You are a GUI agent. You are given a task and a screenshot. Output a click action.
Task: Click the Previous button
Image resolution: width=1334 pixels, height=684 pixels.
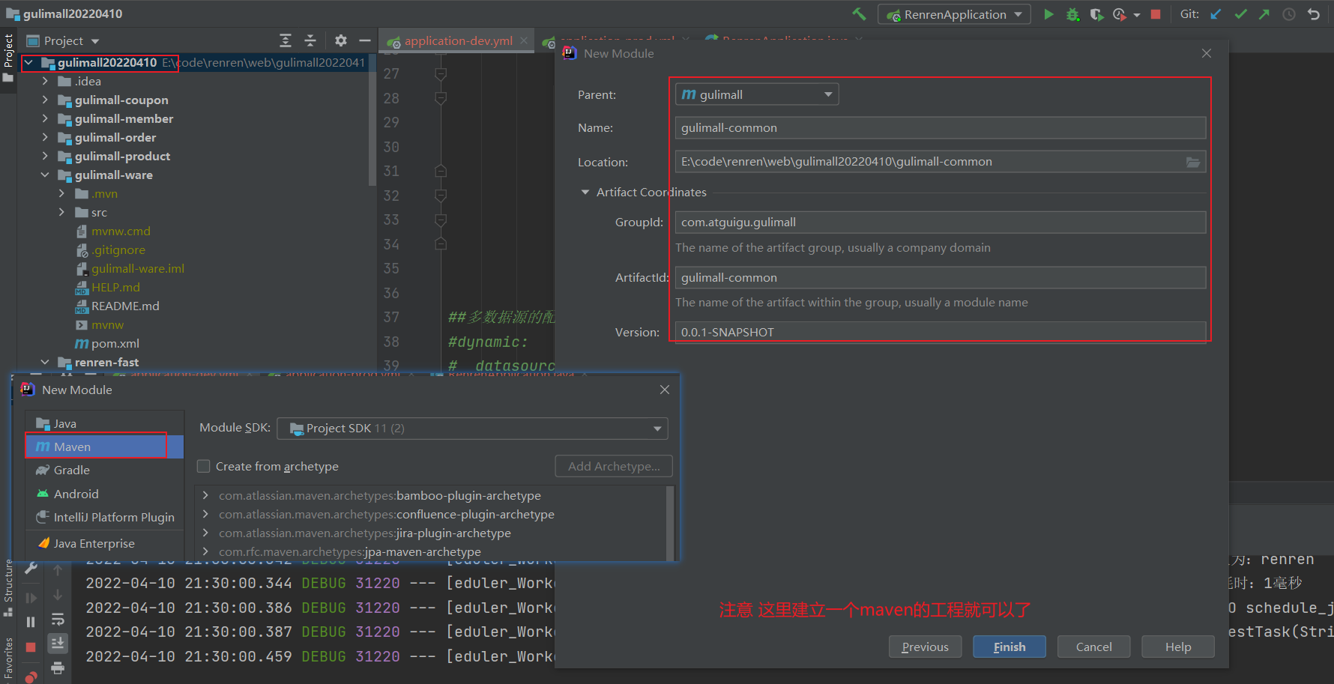[925, 647]
